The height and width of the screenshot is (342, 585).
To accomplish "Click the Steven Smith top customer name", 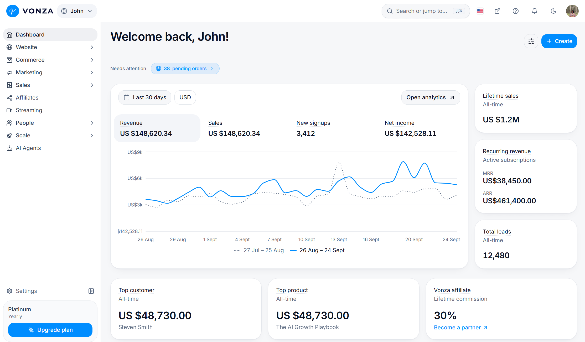I will pos(136,327).
